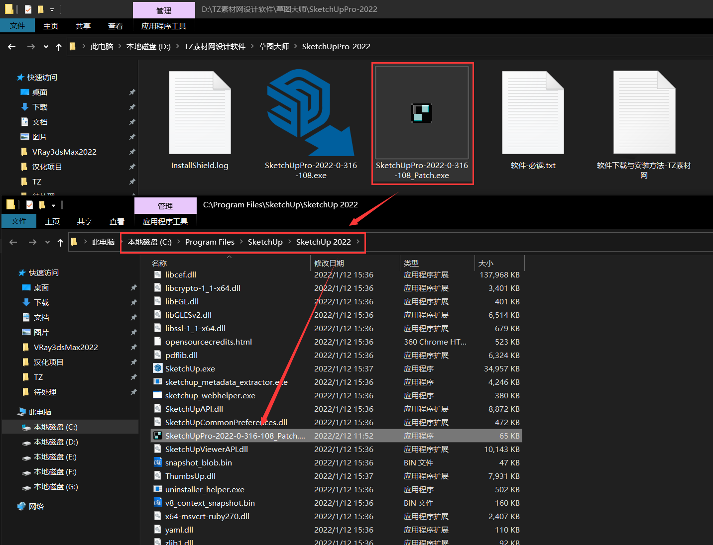Select 本地磁盘 (C:) in bottom sidebar
Viewport: 713px width, 545px height.
pos(70,427)
